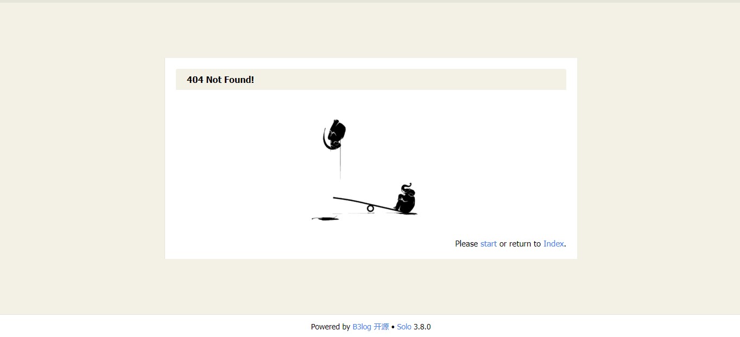Open the "Index" link
Screen dimensions: 740x337
553,244
